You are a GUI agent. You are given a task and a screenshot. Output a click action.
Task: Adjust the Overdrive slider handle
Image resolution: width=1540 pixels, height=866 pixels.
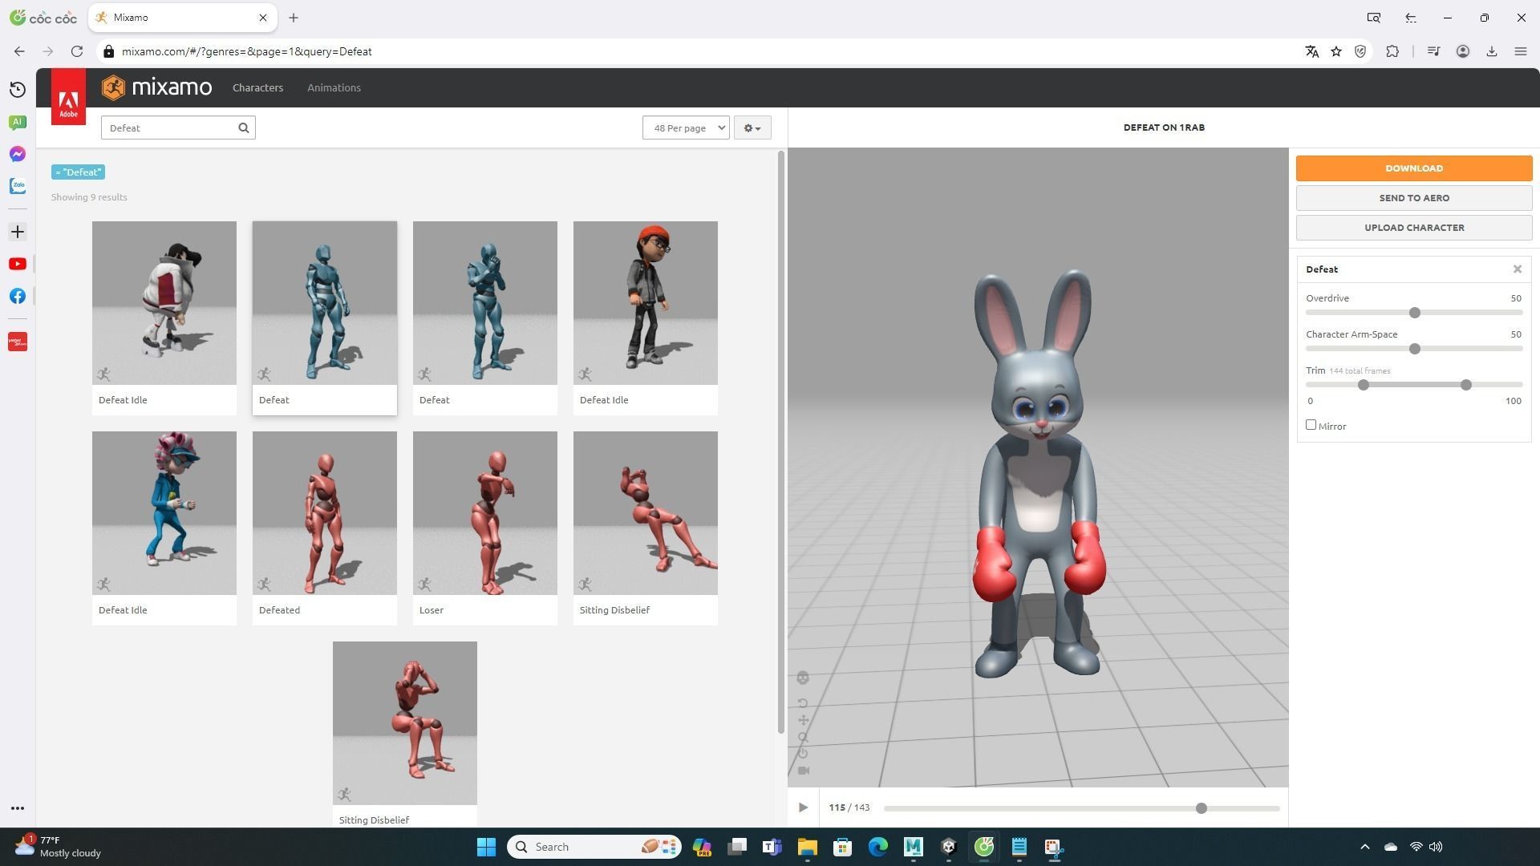click(1415, 313)
